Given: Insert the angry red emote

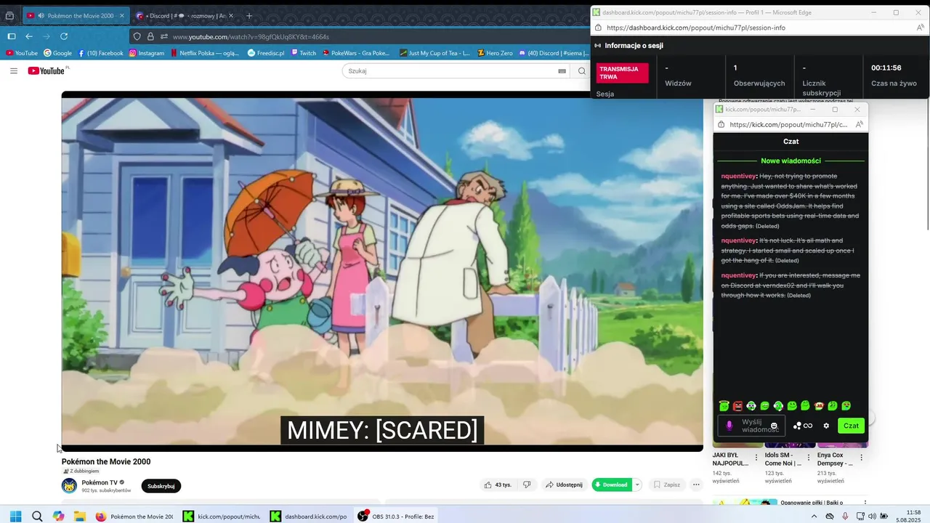Looking at the screenshot, I should (737, 406).
